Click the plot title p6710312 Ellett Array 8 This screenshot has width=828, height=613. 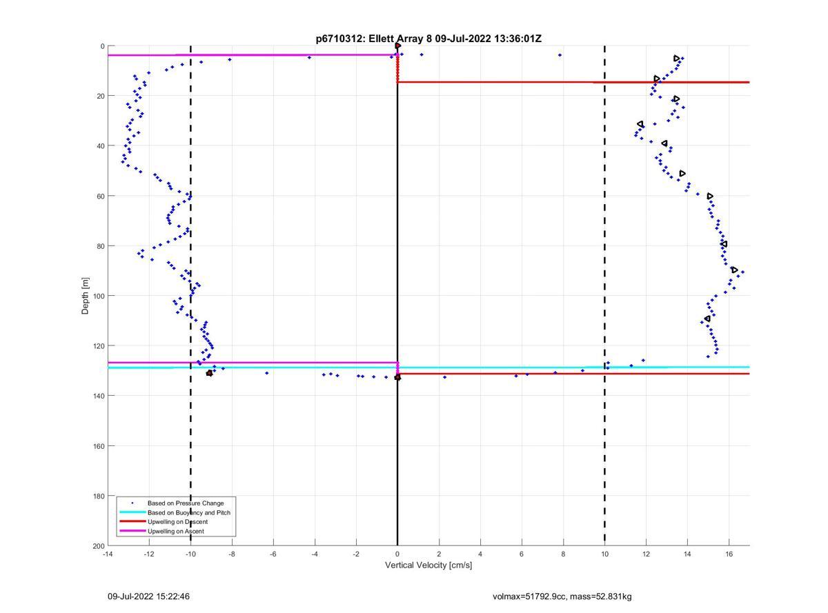[x=428, y=39]
